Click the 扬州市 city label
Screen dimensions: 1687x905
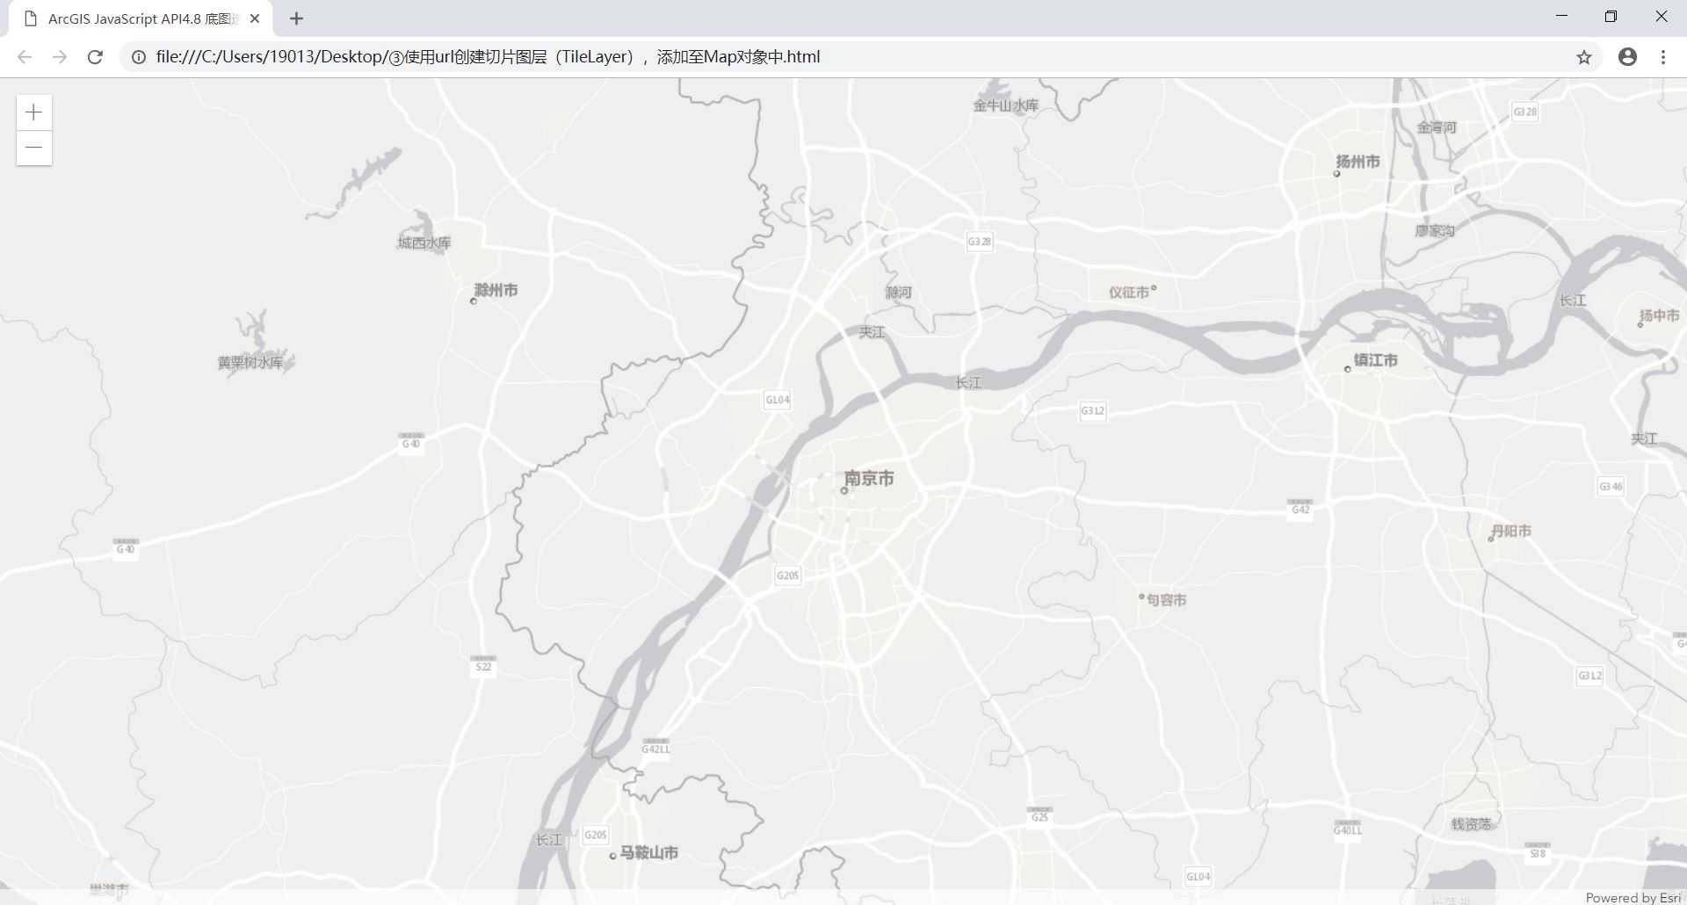coord(1358,162)
